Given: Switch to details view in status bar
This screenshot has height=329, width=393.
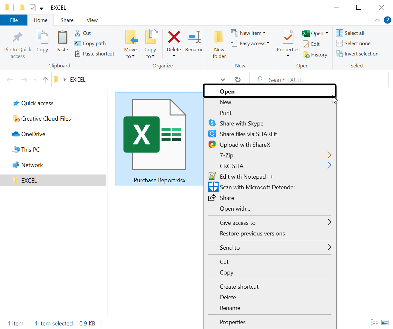Looking at the screenshot, I should point(374,323).
